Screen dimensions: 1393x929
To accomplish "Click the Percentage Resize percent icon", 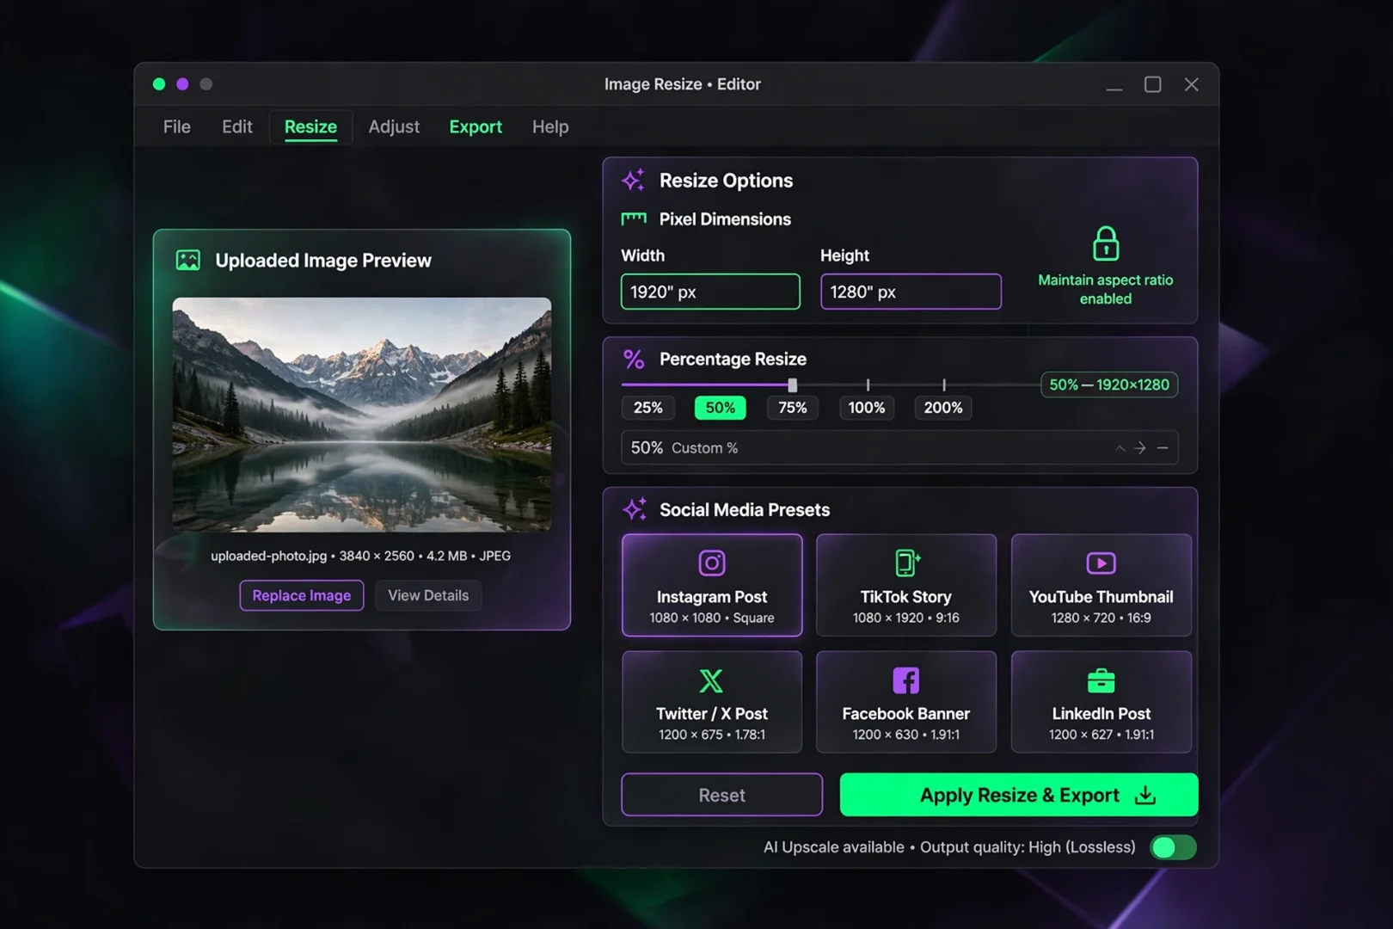I will [634, 359].
